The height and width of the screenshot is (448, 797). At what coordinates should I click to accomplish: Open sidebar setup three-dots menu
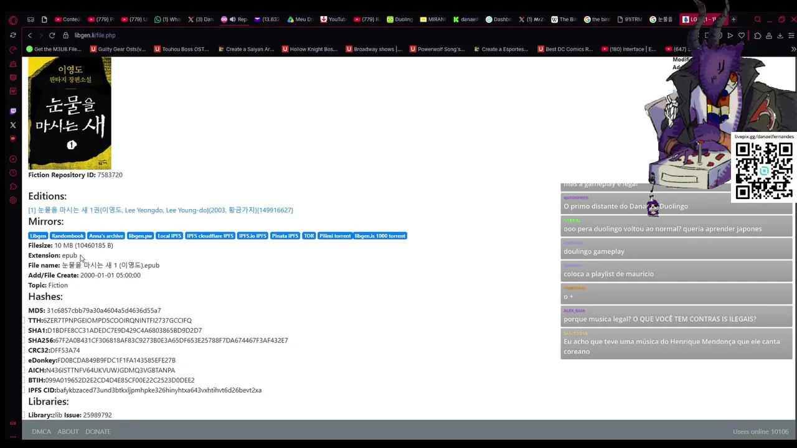[x=13, y=437]
